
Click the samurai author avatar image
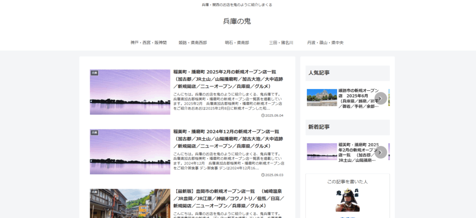(347, 200)
